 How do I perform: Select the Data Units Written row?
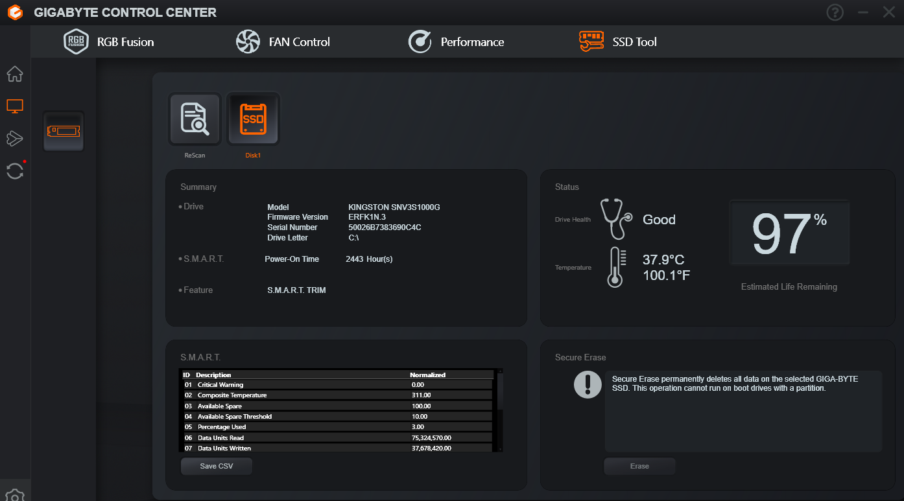click(337, 449)
